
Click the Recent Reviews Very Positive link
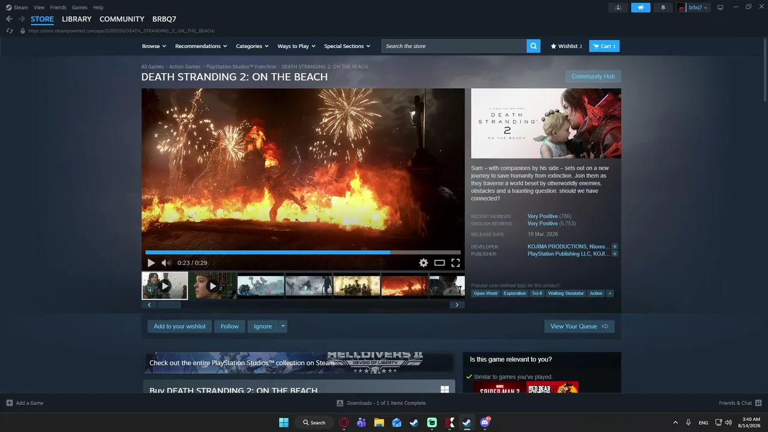pos(542,216)
